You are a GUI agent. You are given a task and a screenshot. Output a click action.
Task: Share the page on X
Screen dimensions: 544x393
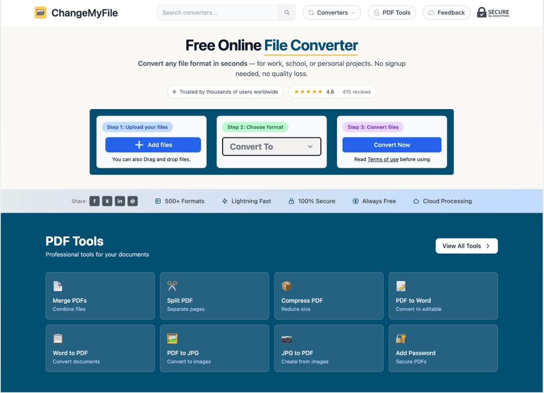tap(107, 201)
